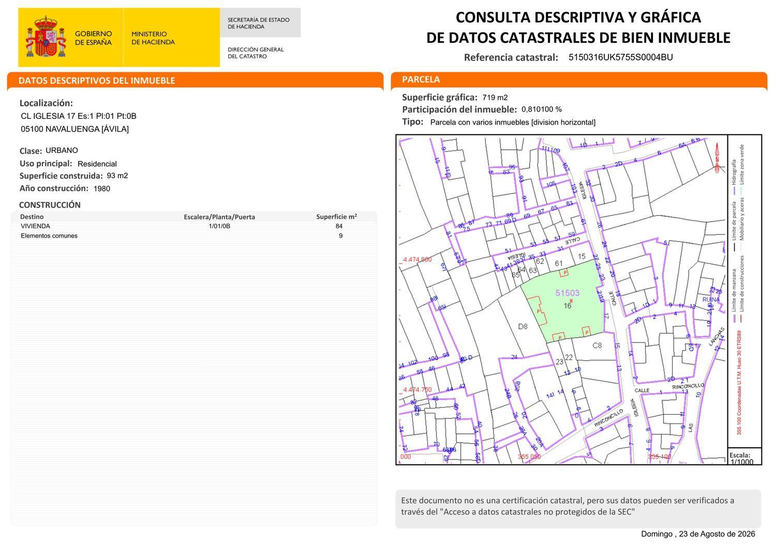Click the VIVIENDA table cell
Image resolution: width=776 pixels, height=547 pixels.
click(35, 226)
